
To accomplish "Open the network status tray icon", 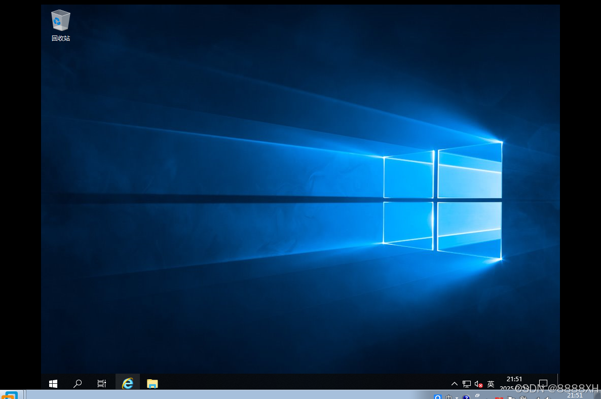I will coord(467,384).
